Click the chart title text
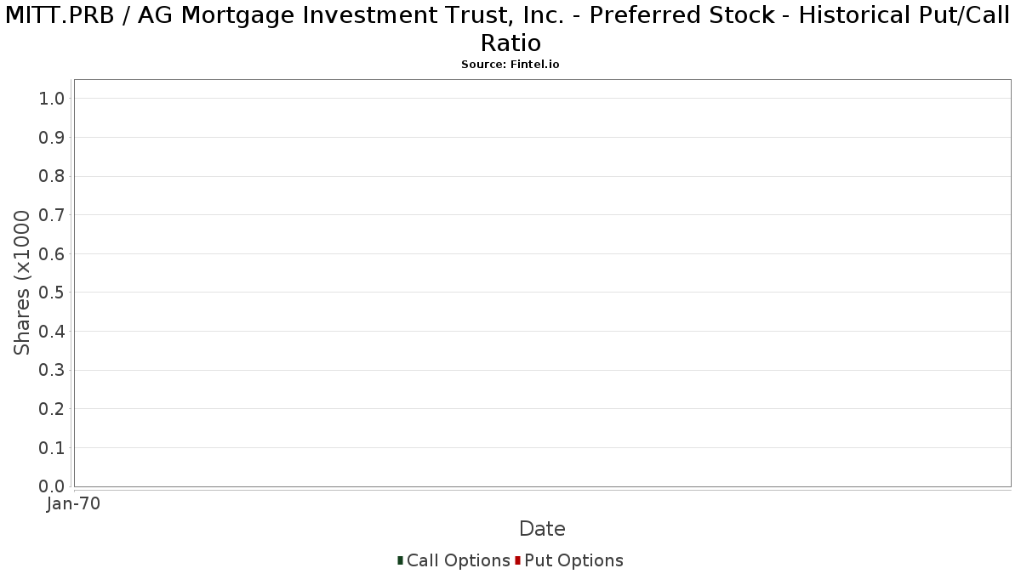 click(x=510, y=28)
